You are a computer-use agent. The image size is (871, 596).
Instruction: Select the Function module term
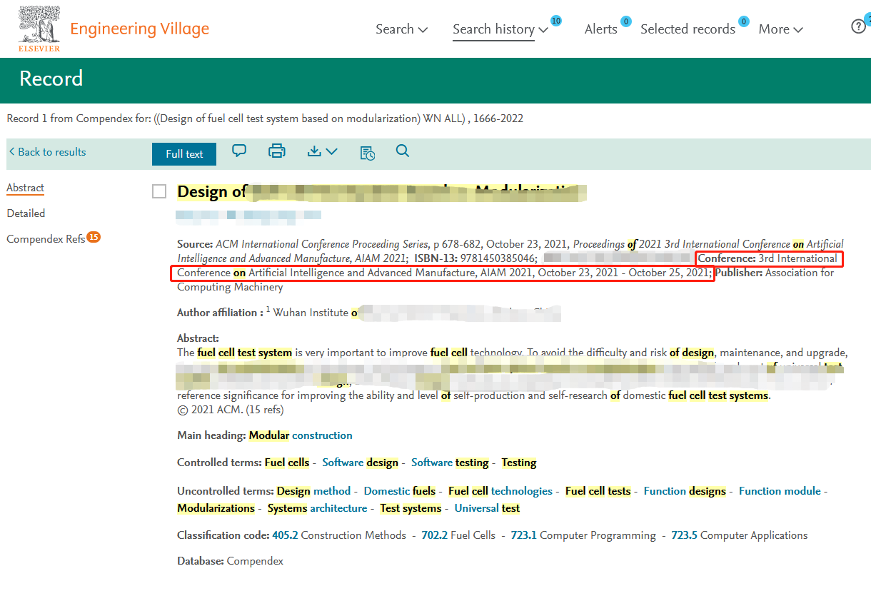pos(780,491)
